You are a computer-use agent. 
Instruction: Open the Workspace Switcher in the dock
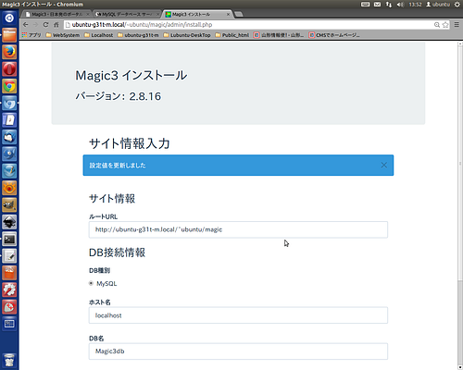coord(9,324)
